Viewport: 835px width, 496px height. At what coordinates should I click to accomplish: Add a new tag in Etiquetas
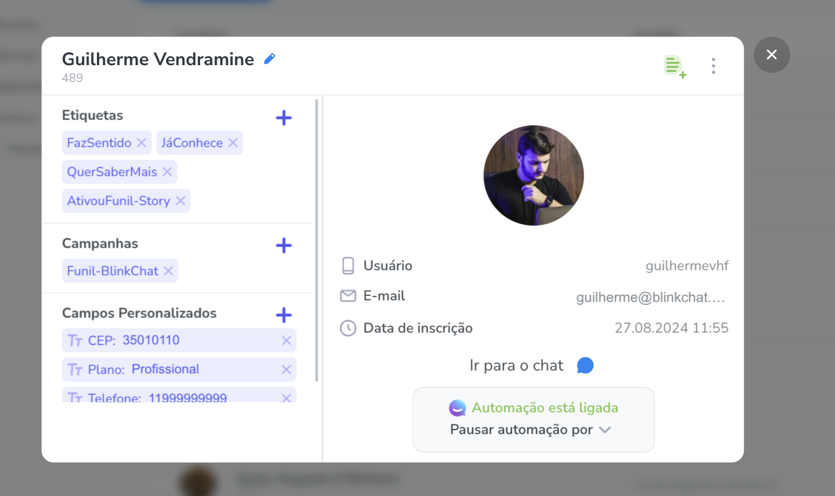pyautogui.click(x=284, y=118)
